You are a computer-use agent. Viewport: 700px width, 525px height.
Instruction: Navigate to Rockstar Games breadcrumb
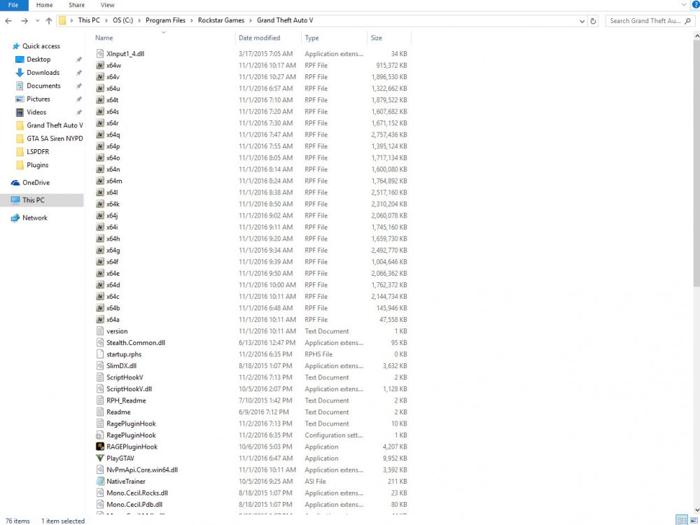[x=221, y=20]
